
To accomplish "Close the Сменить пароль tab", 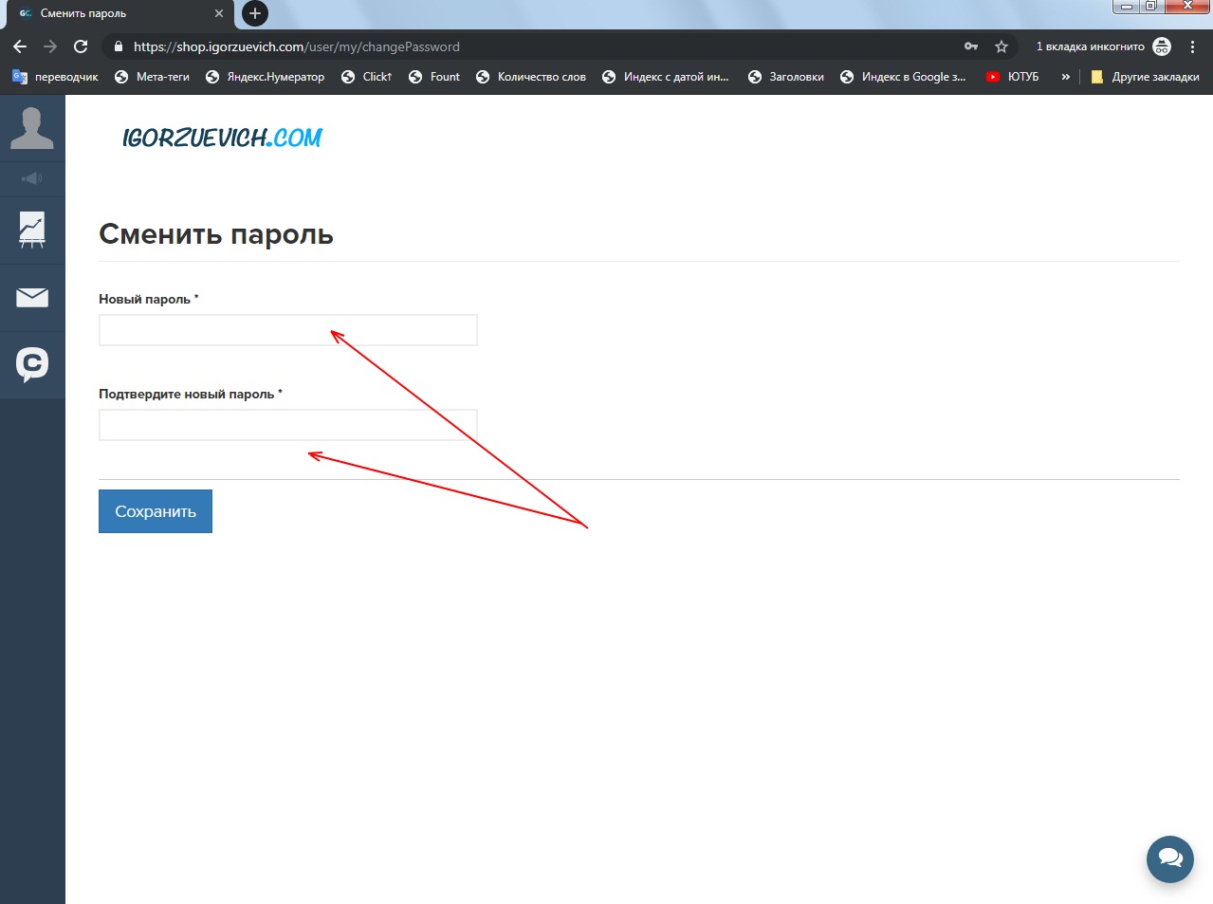I will coord(219,13).
